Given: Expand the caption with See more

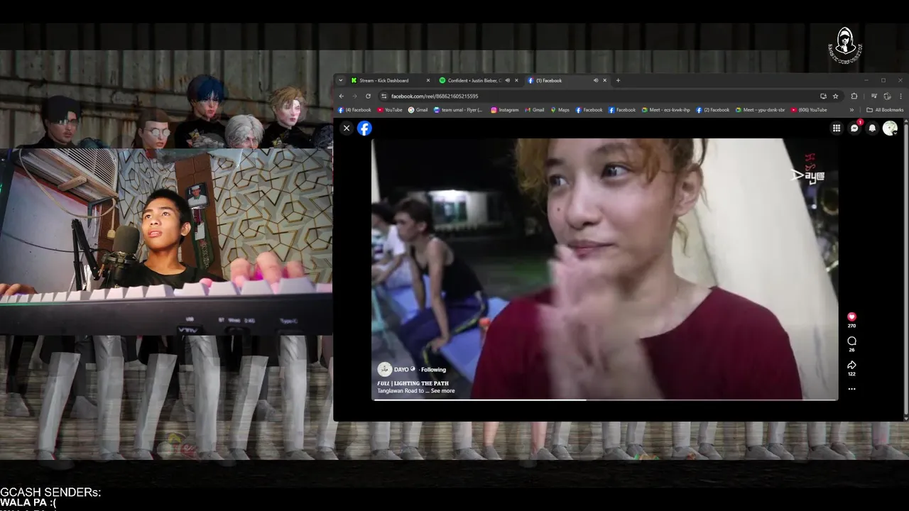Looking at the screenshot, I should point(442,390).
